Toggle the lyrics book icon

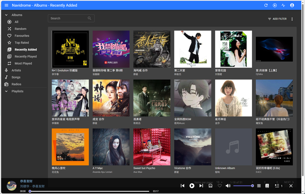(x=267, y=186)
